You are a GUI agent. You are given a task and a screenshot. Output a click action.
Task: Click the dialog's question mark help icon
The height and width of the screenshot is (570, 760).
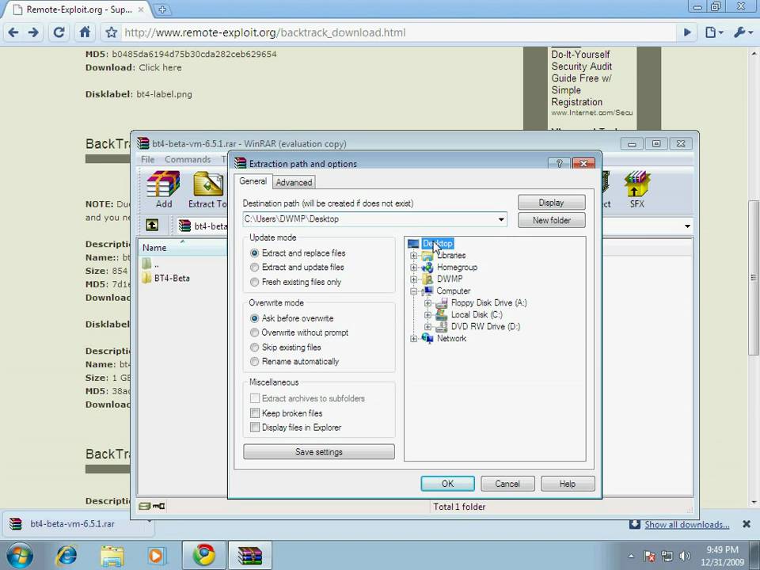point(560,163)
